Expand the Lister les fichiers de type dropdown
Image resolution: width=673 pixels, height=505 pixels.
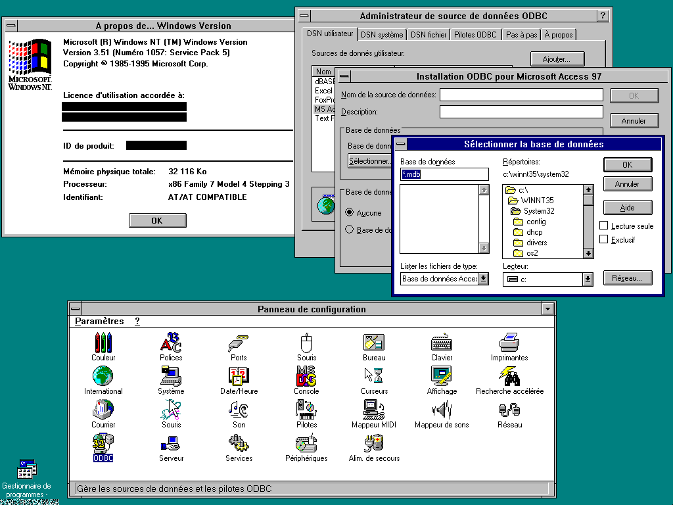483,279
